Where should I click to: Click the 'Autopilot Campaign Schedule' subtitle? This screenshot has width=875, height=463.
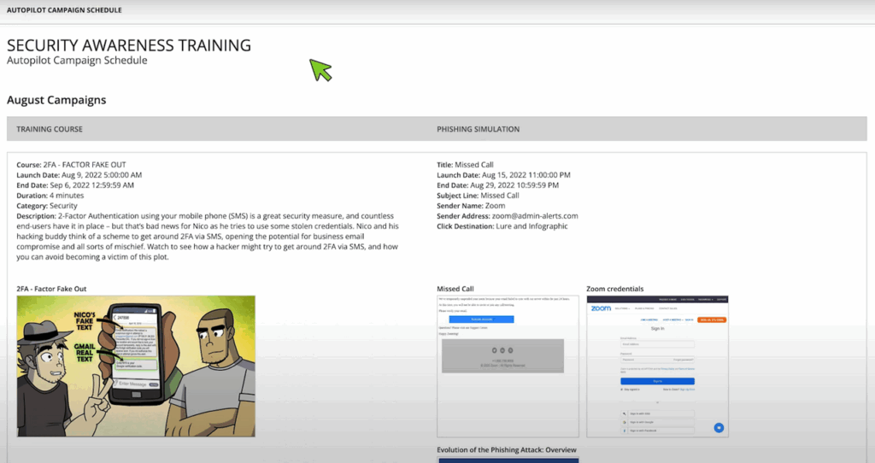[77, 61]
